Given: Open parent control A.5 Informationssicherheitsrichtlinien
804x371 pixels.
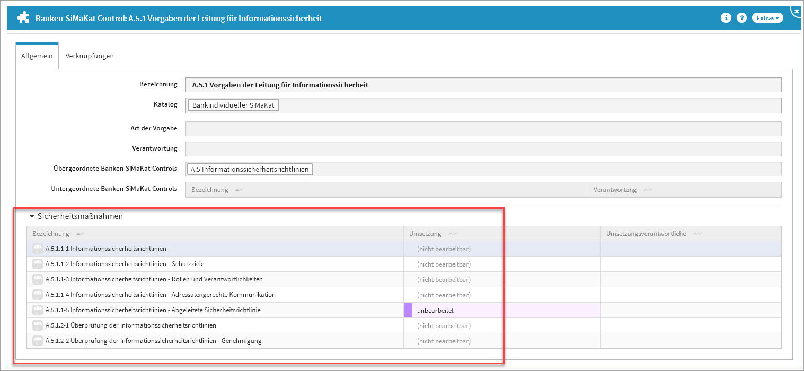Looking at the screenshot, I should pos(250,169).
